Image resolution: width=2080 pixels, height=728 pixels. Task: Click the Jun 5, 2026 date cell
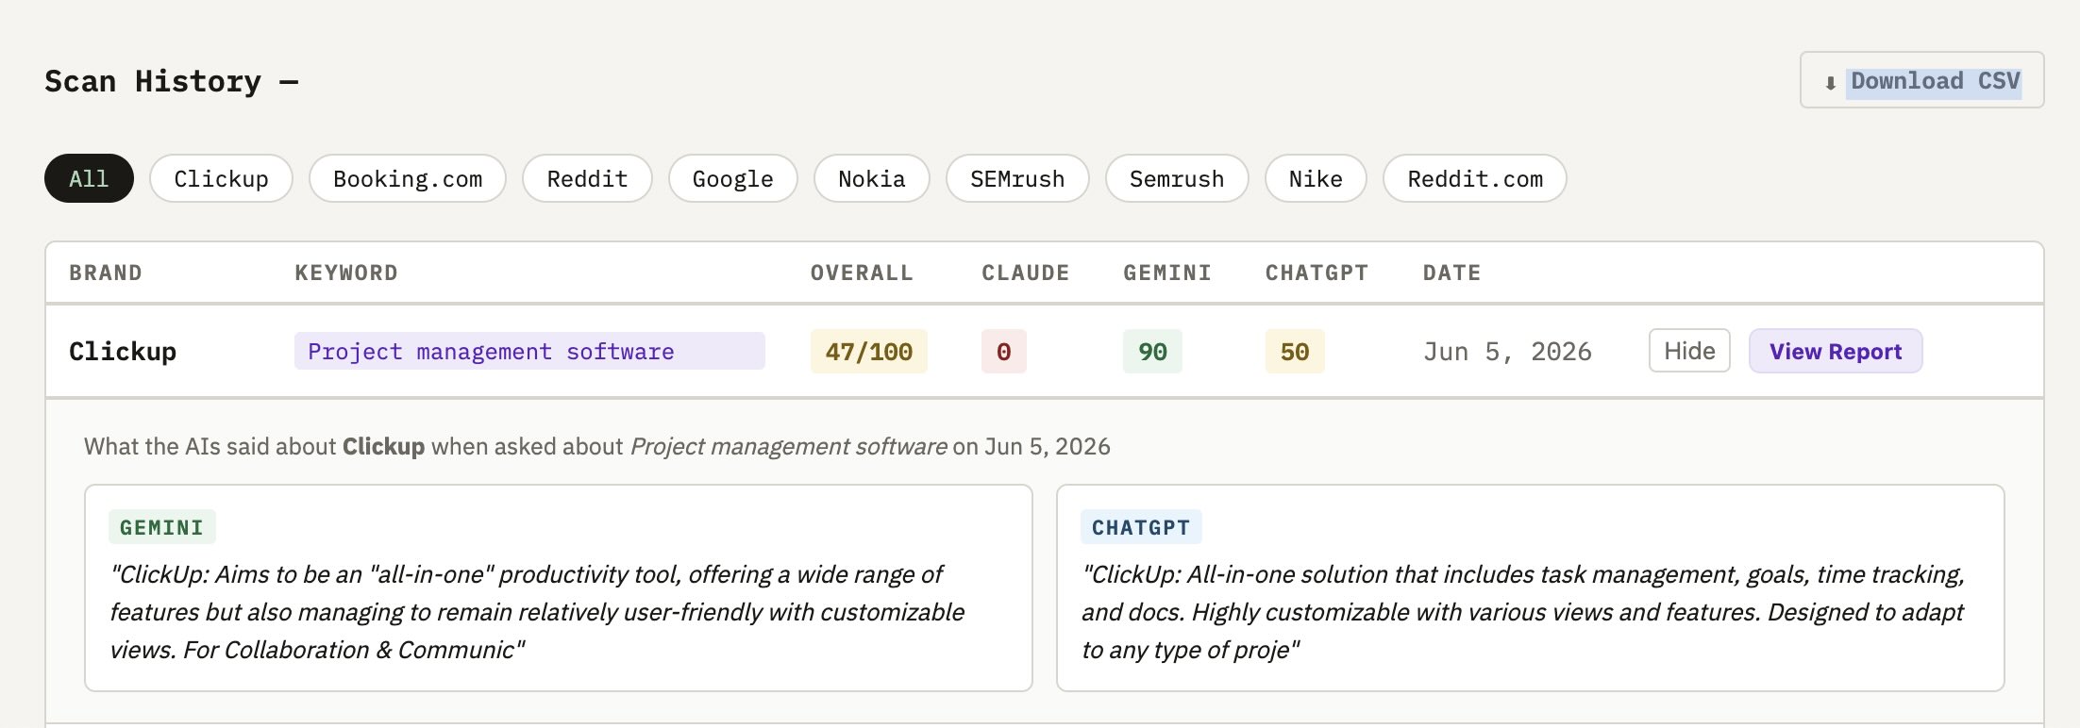pos(1507,352)
